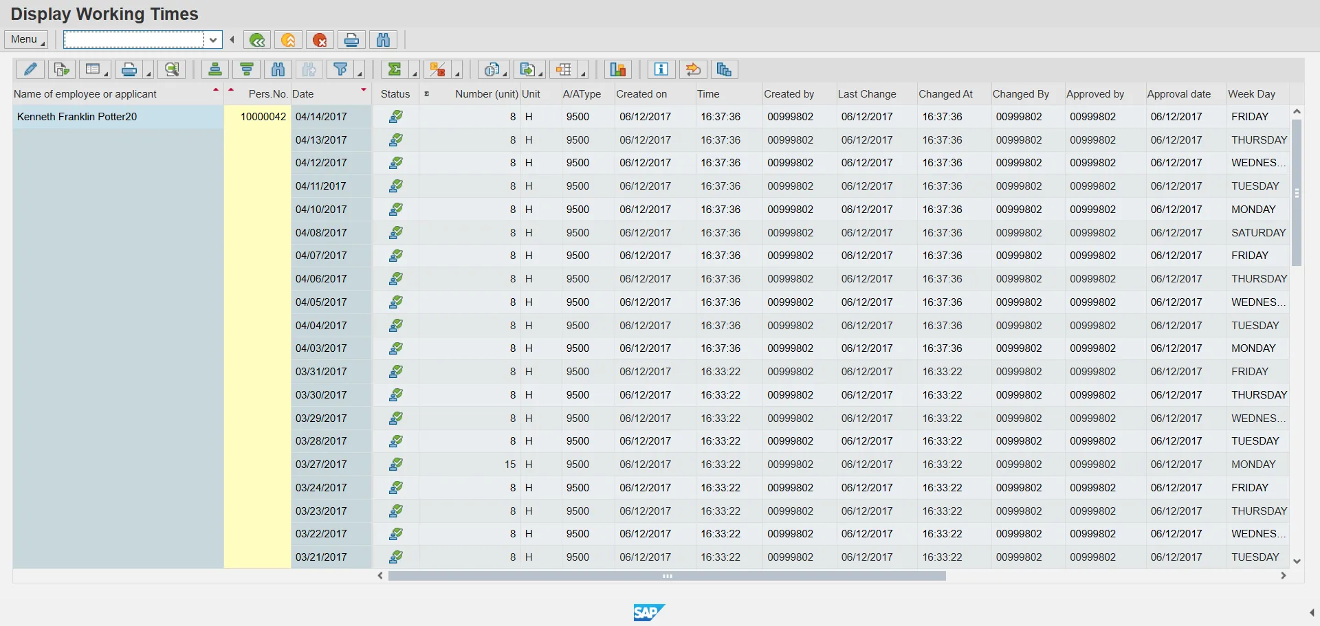Open the bar chart graphic icon
The height and width of the screenshot is (626, 1320).
point(618,69)
